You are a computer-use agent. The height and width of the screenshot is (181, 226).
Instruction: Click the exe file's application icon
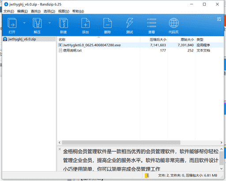pos(60,45)
